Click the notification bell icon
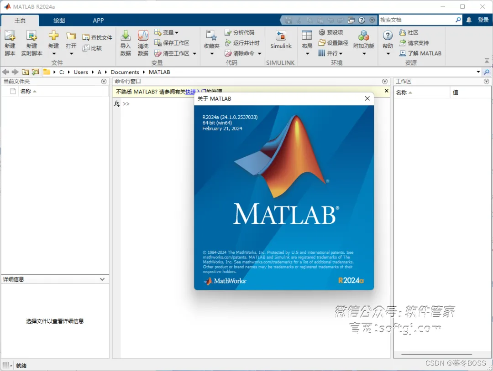 pyautogui.click(x=469, y=20)
